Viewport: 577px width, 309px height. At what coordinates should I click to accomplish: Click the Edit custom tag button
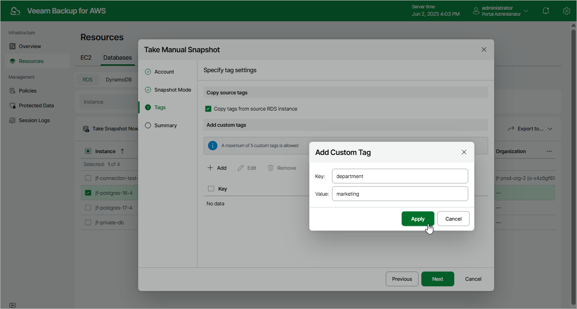click(247, 168)
